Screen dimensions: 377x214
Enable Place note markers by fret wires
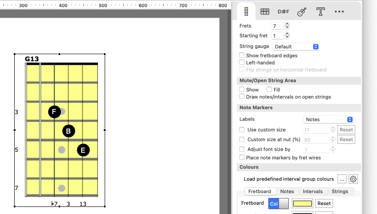pyautogui.click(x=242, y=157)
